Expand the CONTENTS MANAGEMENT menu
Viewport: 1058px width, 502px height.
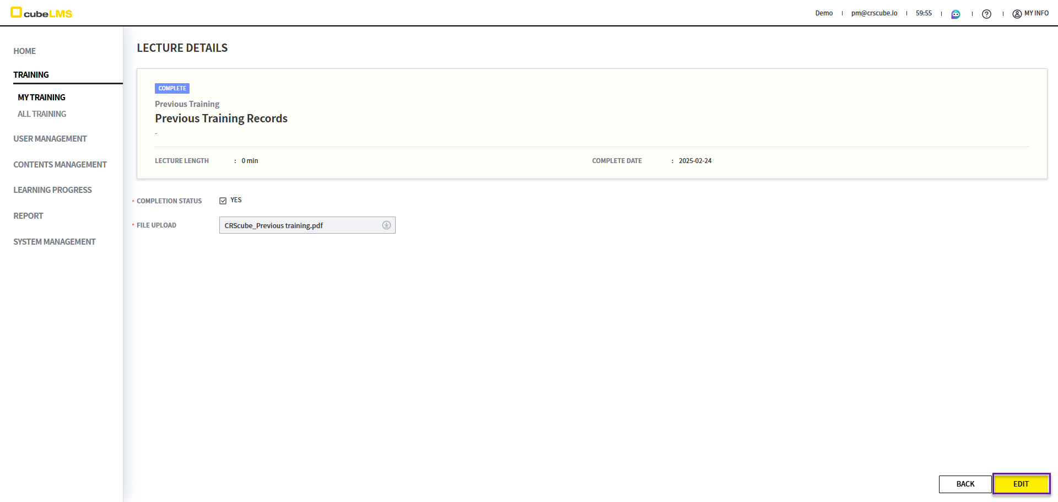(x=60, y=165)
